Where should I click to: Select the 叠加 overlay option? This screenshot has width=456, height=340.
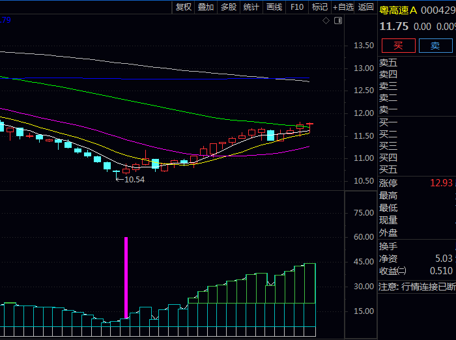click(206, 7)
